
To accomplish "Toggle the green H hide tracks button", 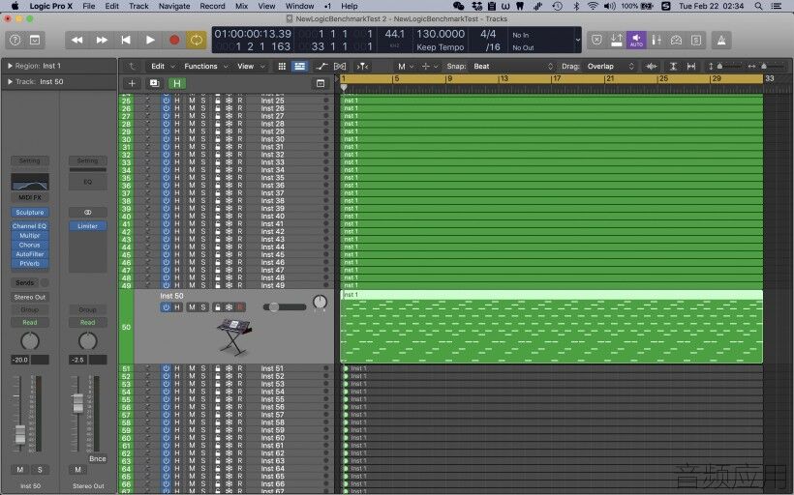I will pos(177,83).
